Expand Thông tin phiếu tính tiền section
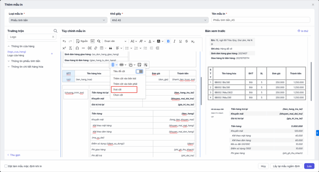The image size is (319, 172). coord(24,61)
